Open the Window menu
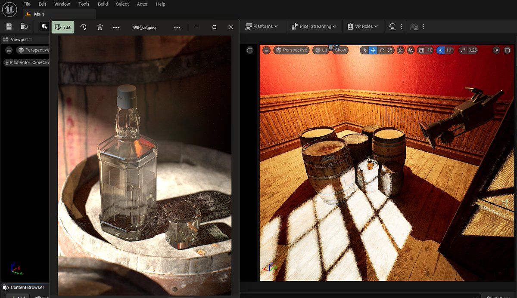Screen dimensions: 517x298 [x=62, y=4]
